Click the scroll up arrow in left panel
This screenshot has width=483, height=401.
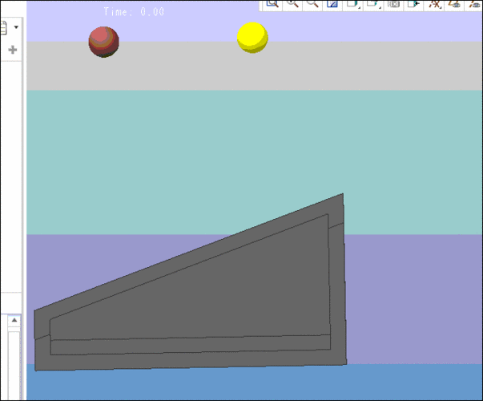(x=14, y=320)
